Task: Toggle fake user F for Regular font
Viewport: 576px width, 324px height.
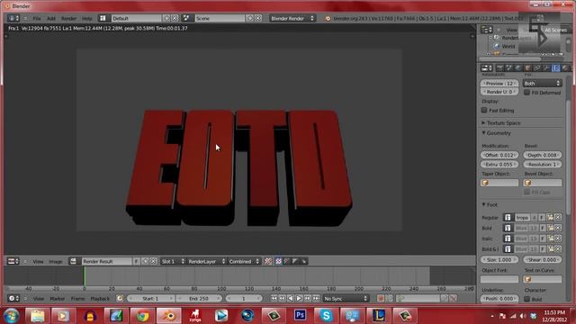Action: pyautogui.click(x=543, y=218)
